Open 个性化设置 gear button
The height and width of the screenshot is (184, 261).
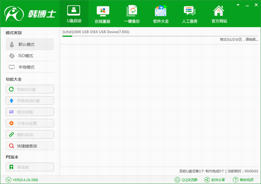30,123
